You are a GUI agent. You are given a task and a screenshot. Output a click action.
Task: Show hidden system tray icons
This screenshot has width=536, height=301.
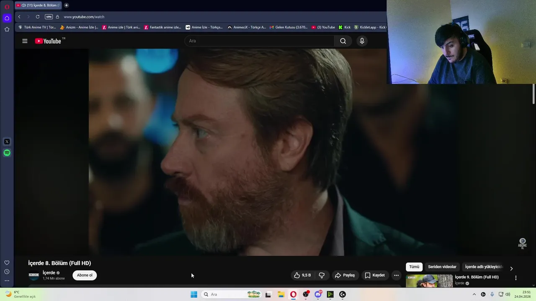474,294
